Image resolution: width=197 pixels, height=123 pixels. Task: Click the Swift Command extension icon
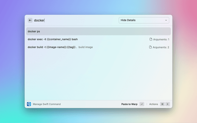tap(29, 104)
